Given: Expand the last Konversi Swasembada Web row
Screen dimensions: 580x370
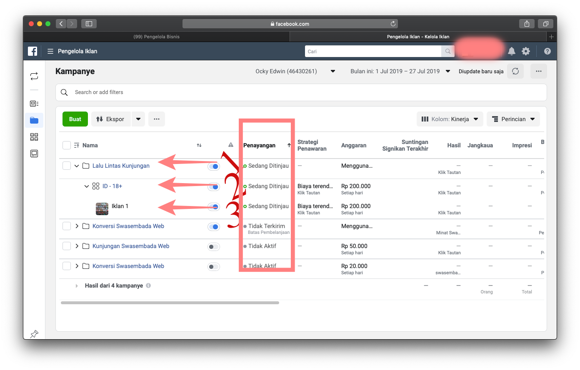Looking at the screenshot, I should [x=77, y=266].
